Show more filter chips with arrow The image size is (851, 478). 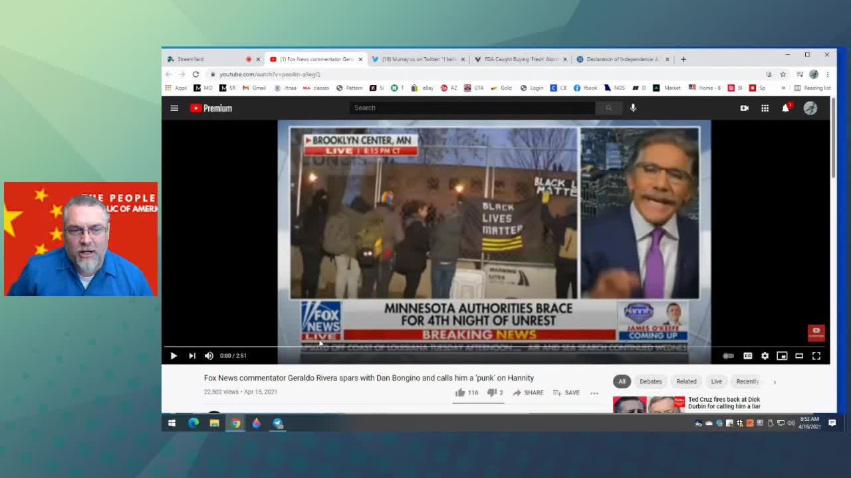point(775,382)
